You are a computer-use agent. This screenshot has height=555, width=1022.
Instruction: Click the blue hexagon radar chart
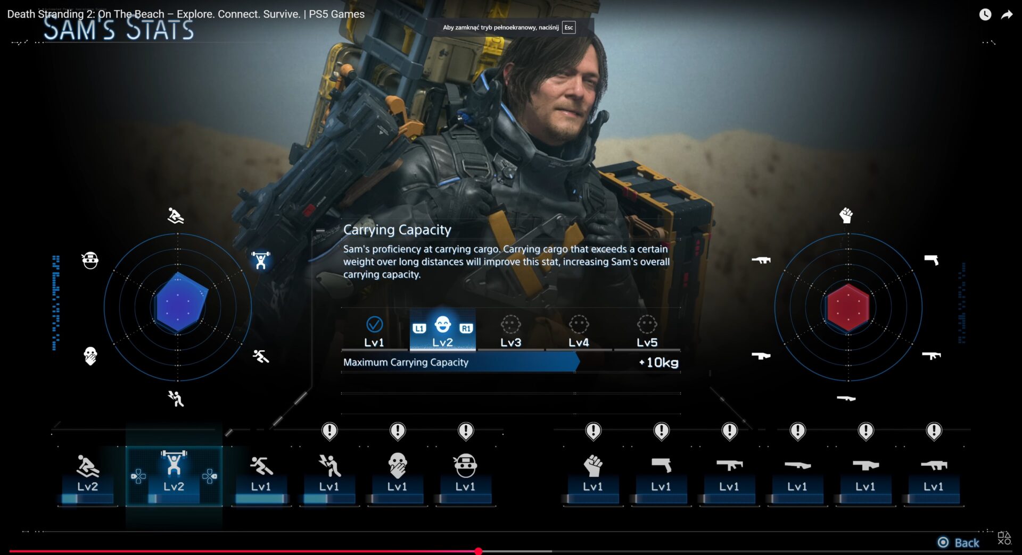(178, 303)
